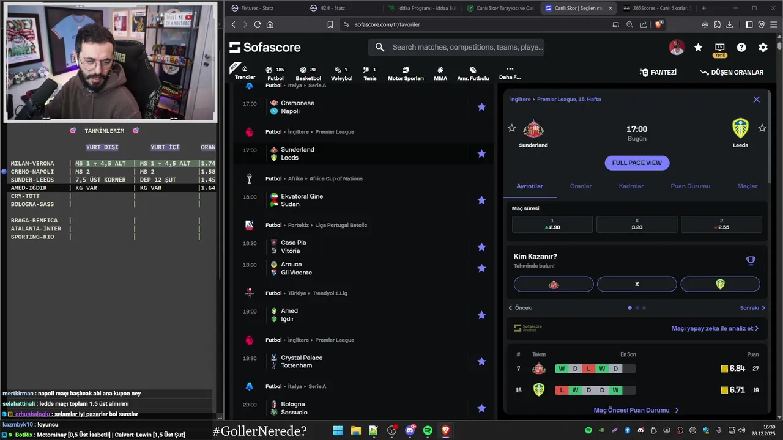Switch to the Puan Durumu tab
Viewport: 783px width, 440px height.
click(x=691, y=186)
